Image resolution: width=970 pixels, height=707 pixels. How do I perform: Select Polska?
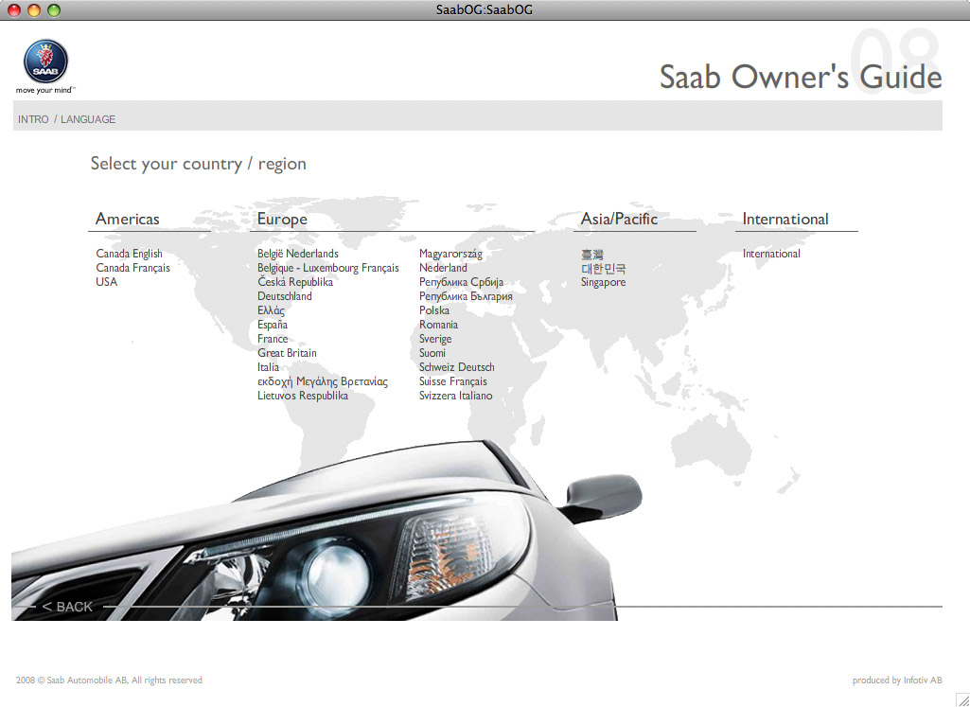click(434, 310)
